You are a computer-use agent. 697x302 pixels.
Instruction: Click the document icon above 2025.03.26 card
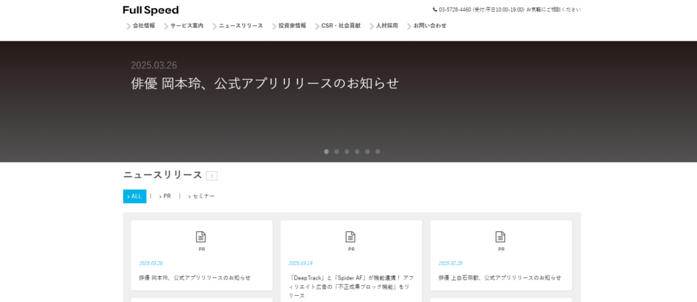pos(201,237)
